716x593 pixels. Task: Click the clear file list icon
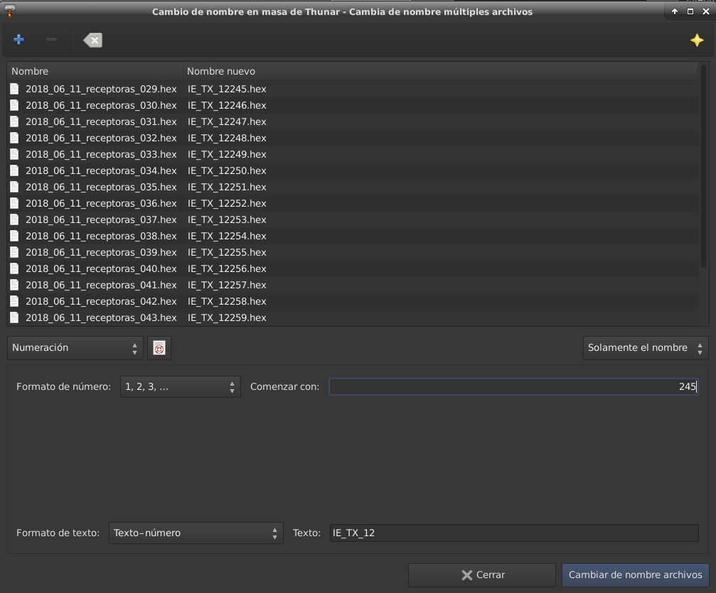(x=92, y=40)
